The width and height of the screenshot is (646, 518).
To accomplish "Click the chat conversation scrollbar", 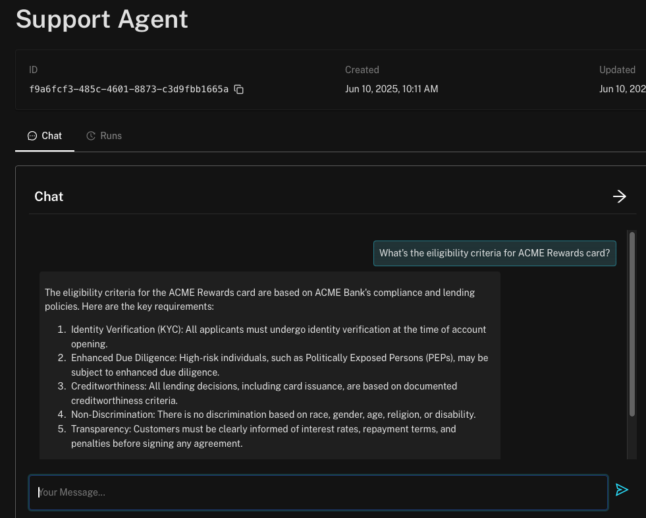I will coord(632,323).
